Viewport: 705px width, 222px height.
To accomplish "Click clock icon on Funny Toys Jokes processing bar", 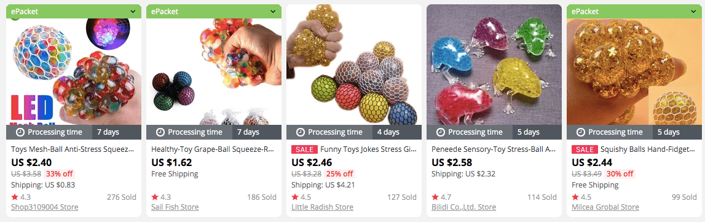I will [301, 132].
